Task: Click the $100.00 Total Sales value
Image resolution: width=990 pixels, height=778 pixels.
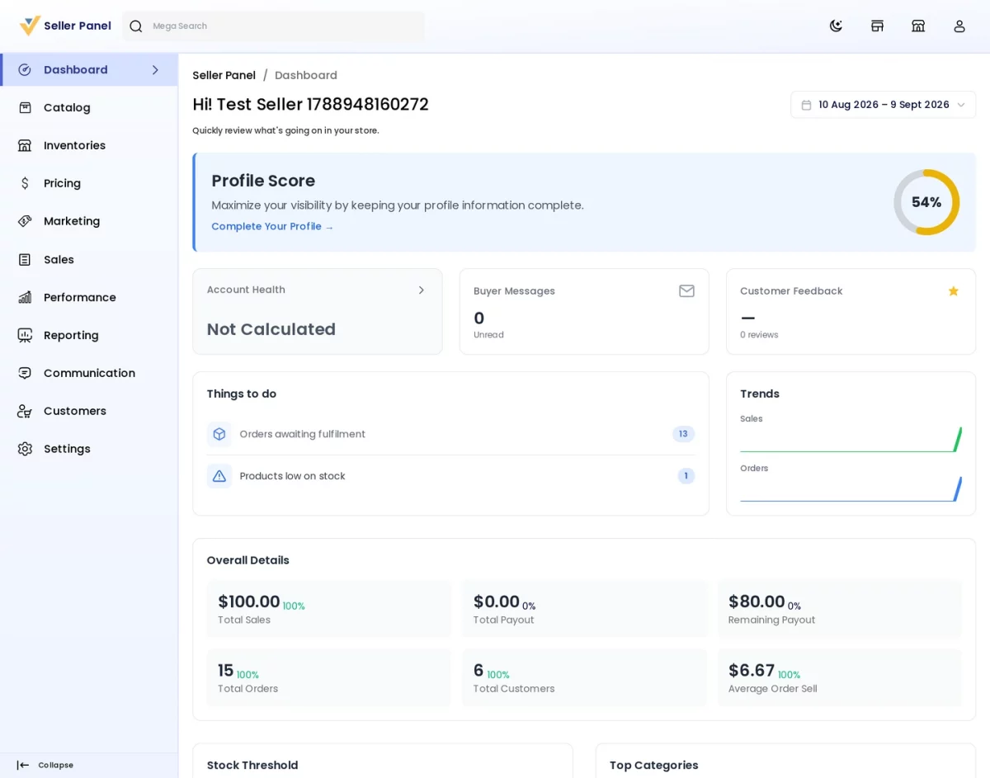Action: pos(248,601)
